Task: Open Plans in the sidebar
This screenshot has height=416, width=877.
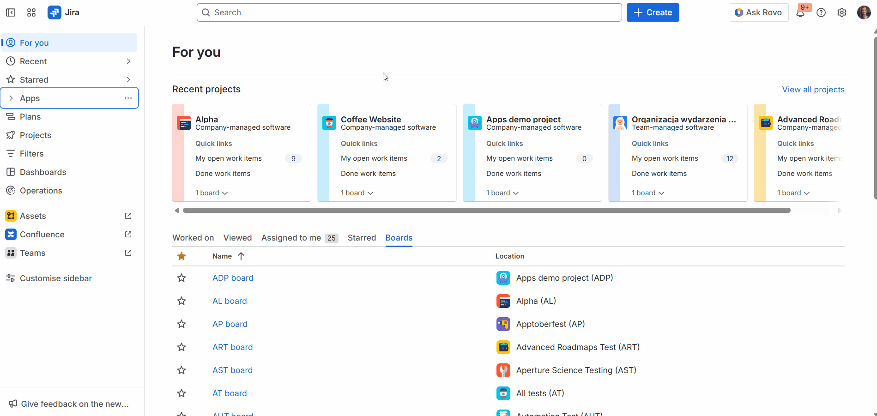Action: point(69,116)
